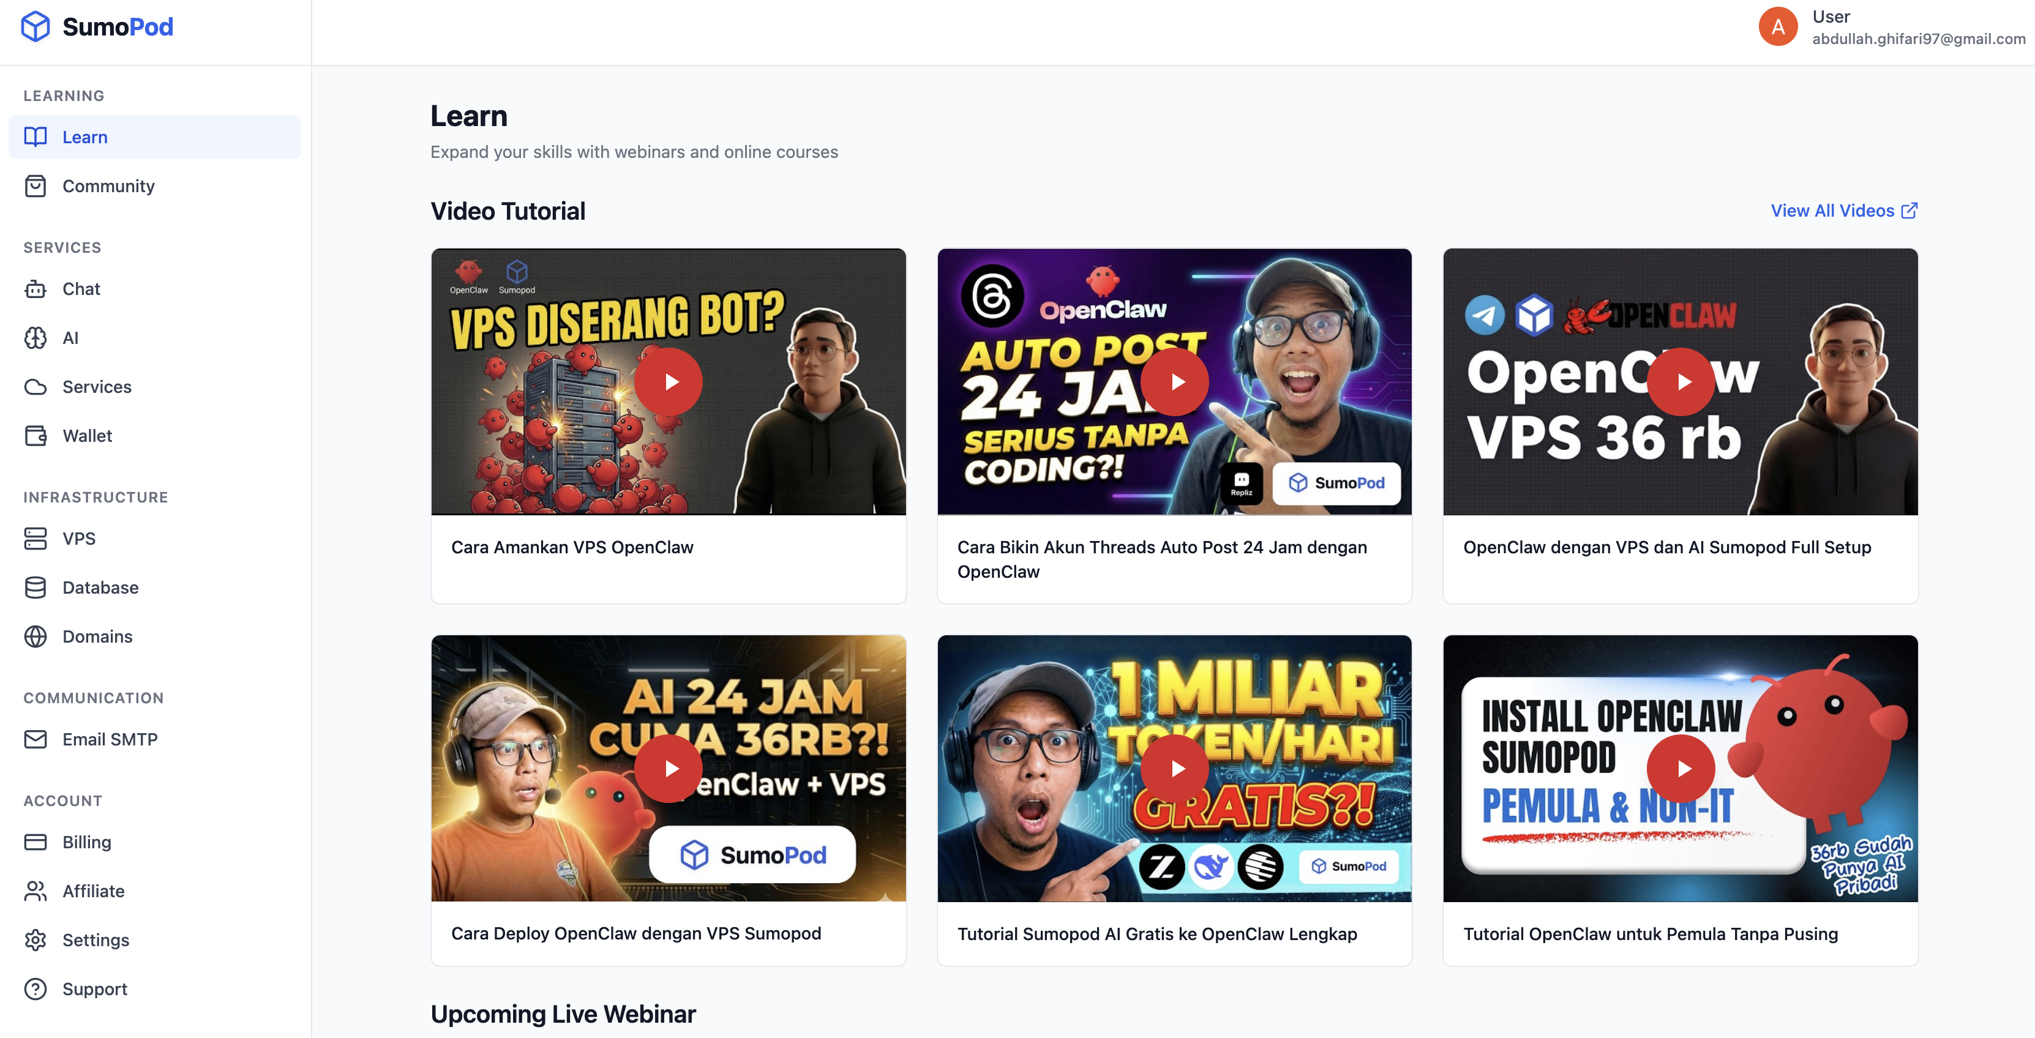Open 'Tutorial OpenClaw untuk Pemula' video title
The image size is (2035, 1038).
click(1651, 934)
